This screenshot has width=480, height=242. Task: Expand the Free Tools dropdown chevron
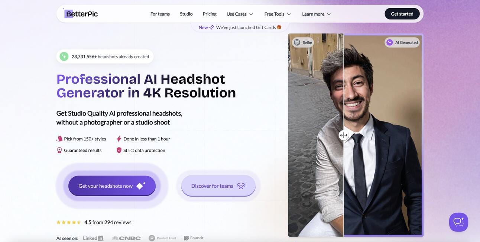tap(289, 14)
